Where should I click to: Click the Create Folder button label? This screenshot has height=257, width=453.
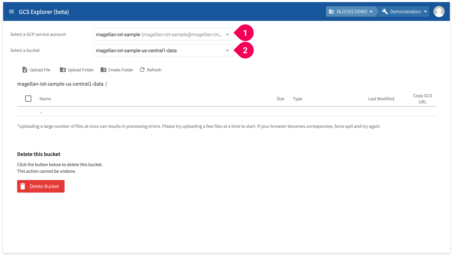coord(121,70)
